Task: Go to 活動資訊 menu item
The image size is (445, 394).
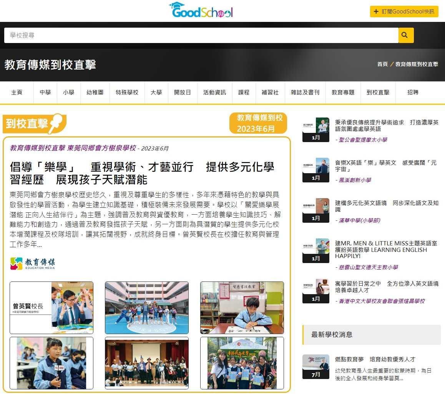Action: (x=214, y=93)
